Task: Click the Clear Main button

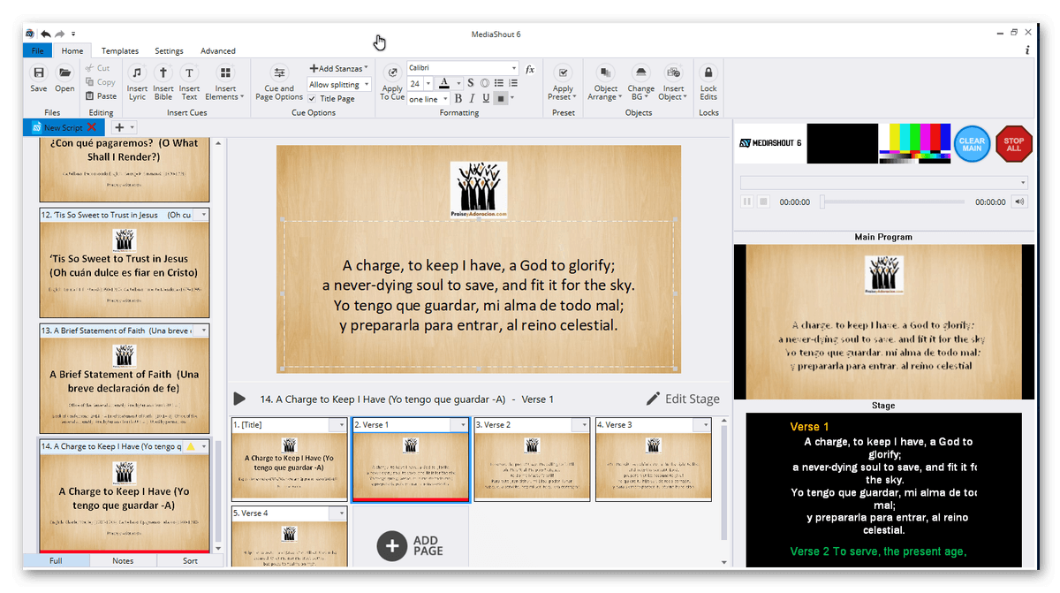Action: pyautogui.click(x=972, y=143)
